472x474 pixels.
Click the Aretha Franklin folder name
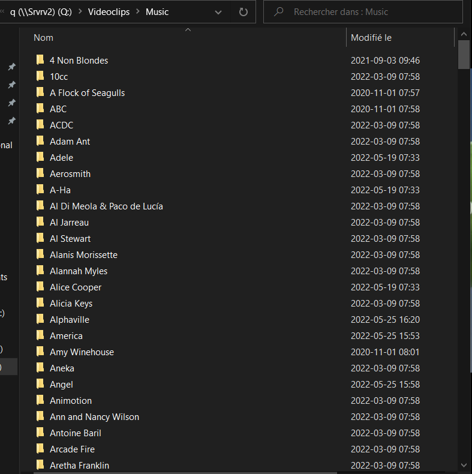tap(80, 466)
